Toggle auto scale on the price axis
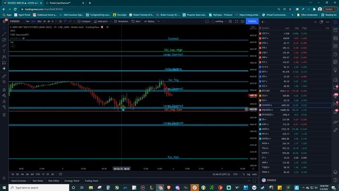The height and width of the screenshot is (191, 339). pos(254,175)
